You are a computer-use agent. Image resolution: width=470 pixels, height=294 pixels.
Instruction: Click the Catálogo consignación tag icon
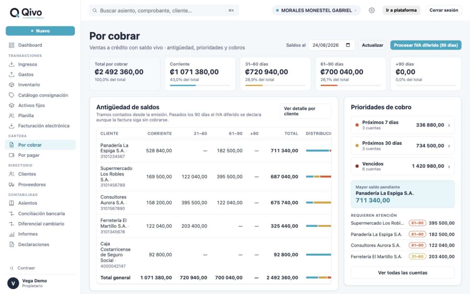(12, 95)
